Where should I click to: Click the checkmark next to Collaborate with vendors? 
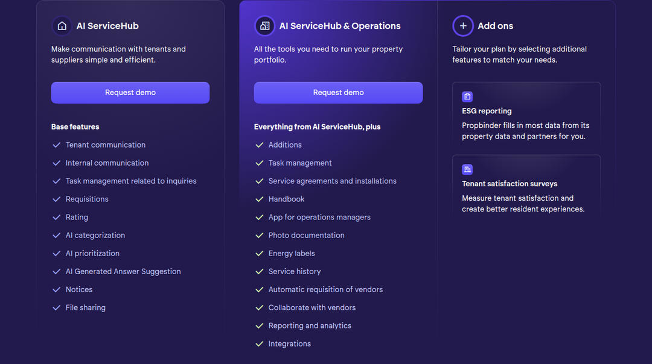[260, 307]
